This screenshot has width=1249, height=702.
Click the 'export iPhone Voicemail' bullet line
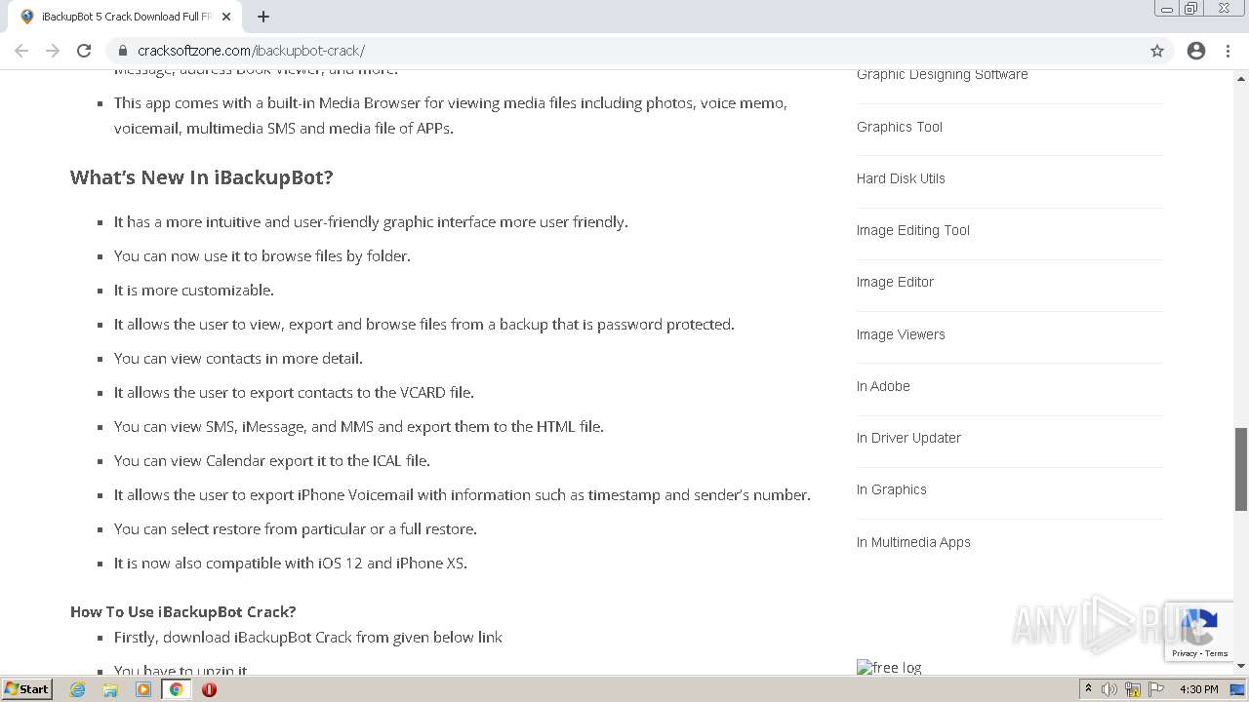click(462, 494)
